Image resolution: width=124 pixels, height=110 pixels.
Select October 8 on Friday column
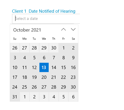click(64, 58)
